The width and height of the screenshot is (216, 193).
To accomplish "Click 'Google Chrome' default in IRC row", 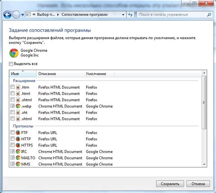I will pyautogui.click(x=99, y=152).
